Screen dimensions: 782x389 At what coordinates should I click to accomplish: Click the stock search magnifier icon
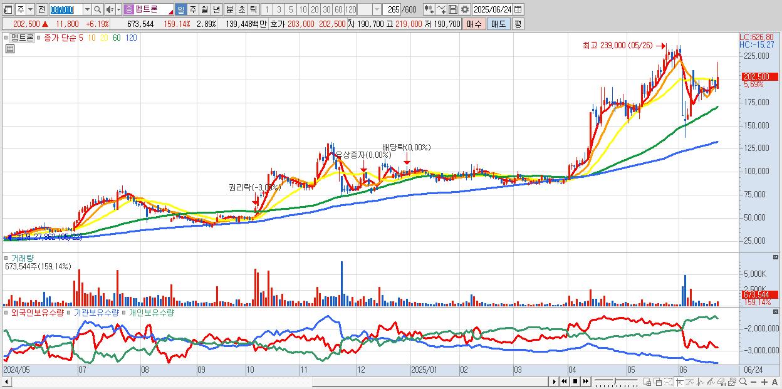97,9
